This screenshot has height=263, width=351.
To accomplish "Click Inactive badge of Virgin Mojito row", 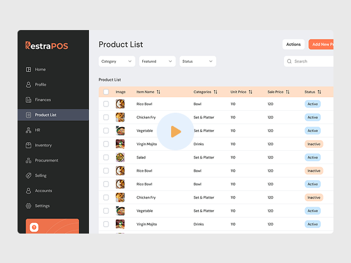I will [x=314, y=144].
